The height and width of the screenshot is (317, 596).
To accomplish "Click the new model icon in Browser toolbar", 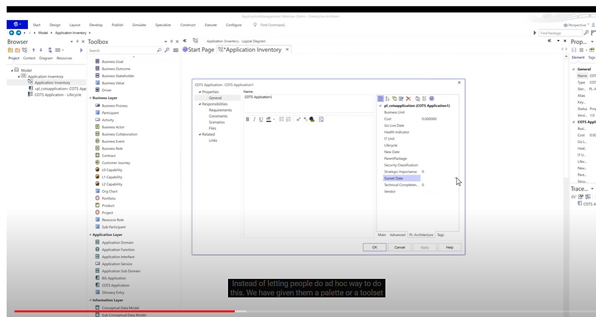I will 10,50.
